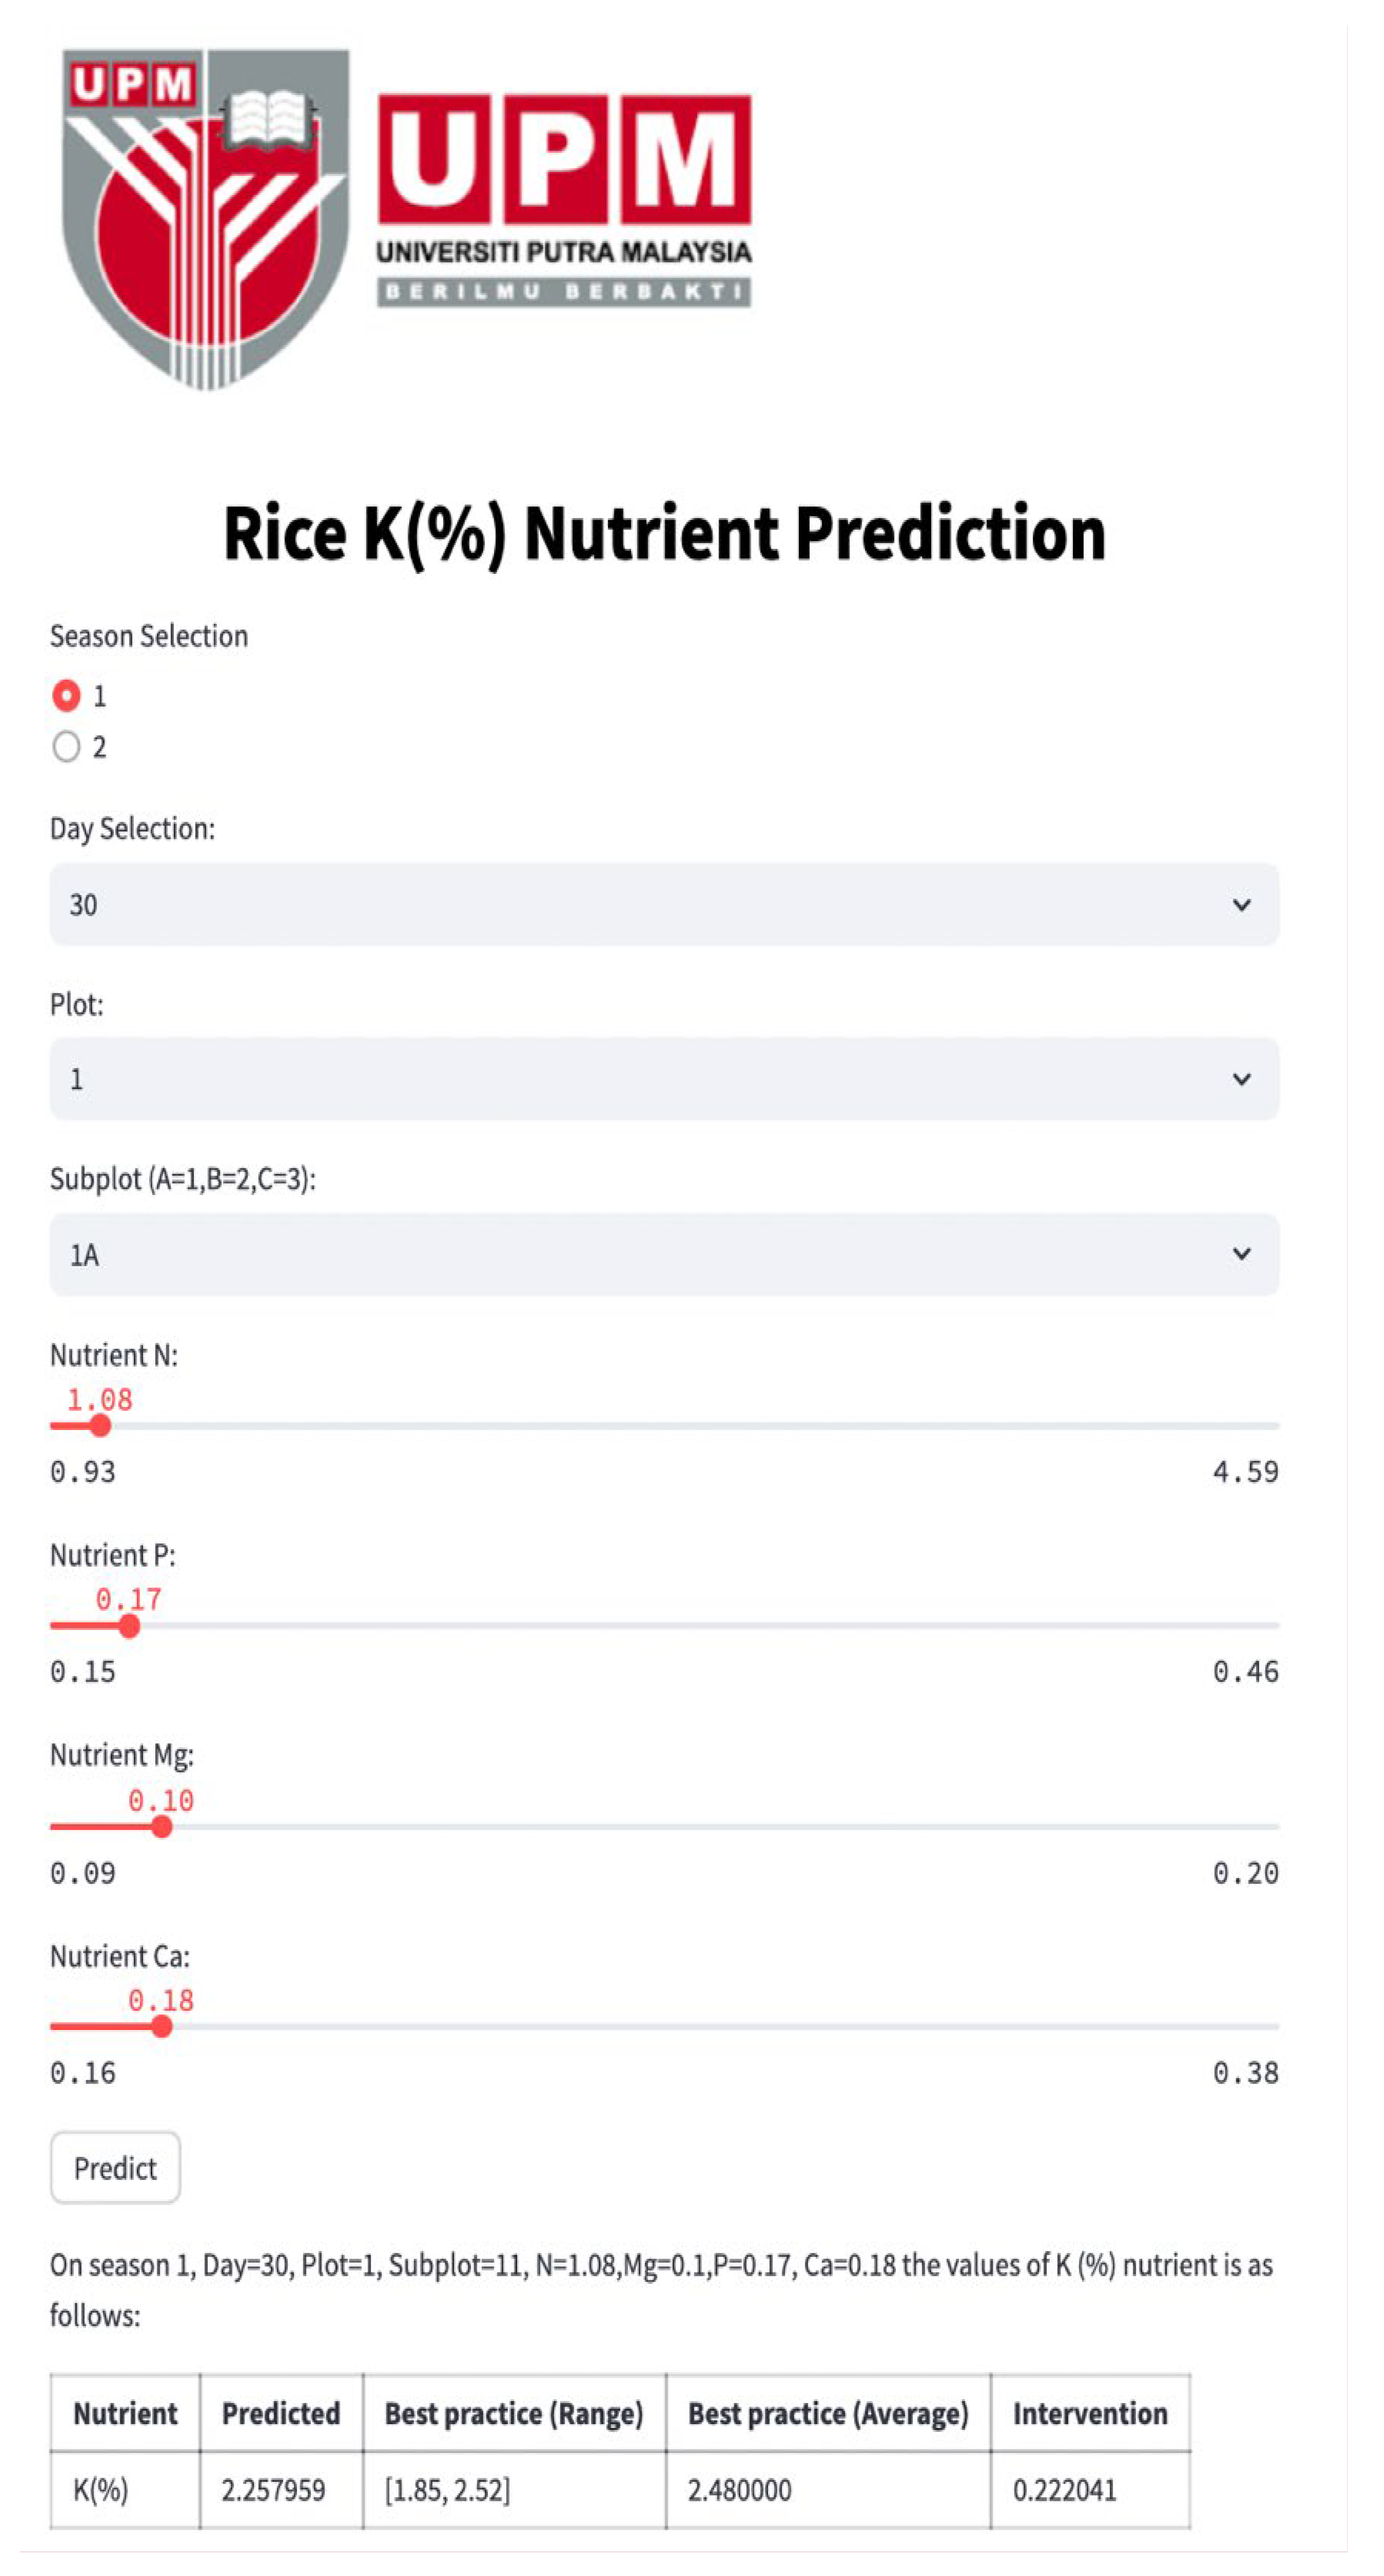Click the Nutrient P slider handle
This screenshot has width=1384, height=2576.
[x=129, y=1626]
